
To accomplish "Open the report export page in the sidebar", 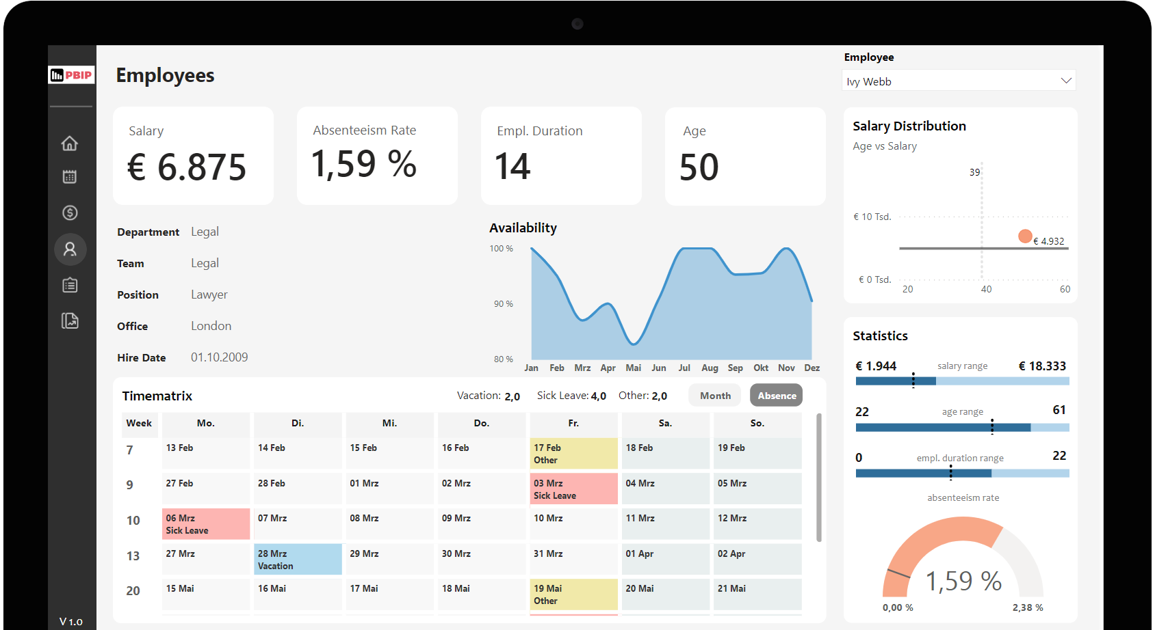I will tap(69, 320).
